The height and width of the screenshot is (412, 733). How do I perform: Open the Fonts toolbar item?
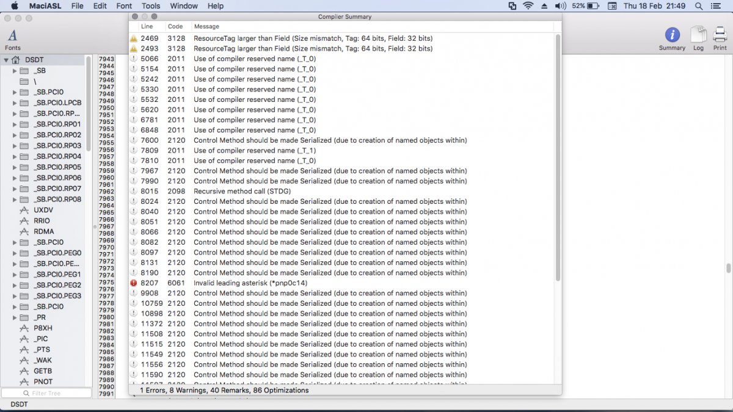[12, 39]
